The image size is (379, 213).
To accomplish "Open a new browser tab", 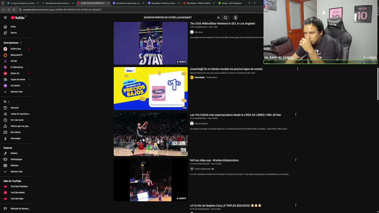I will pos(254,3).
